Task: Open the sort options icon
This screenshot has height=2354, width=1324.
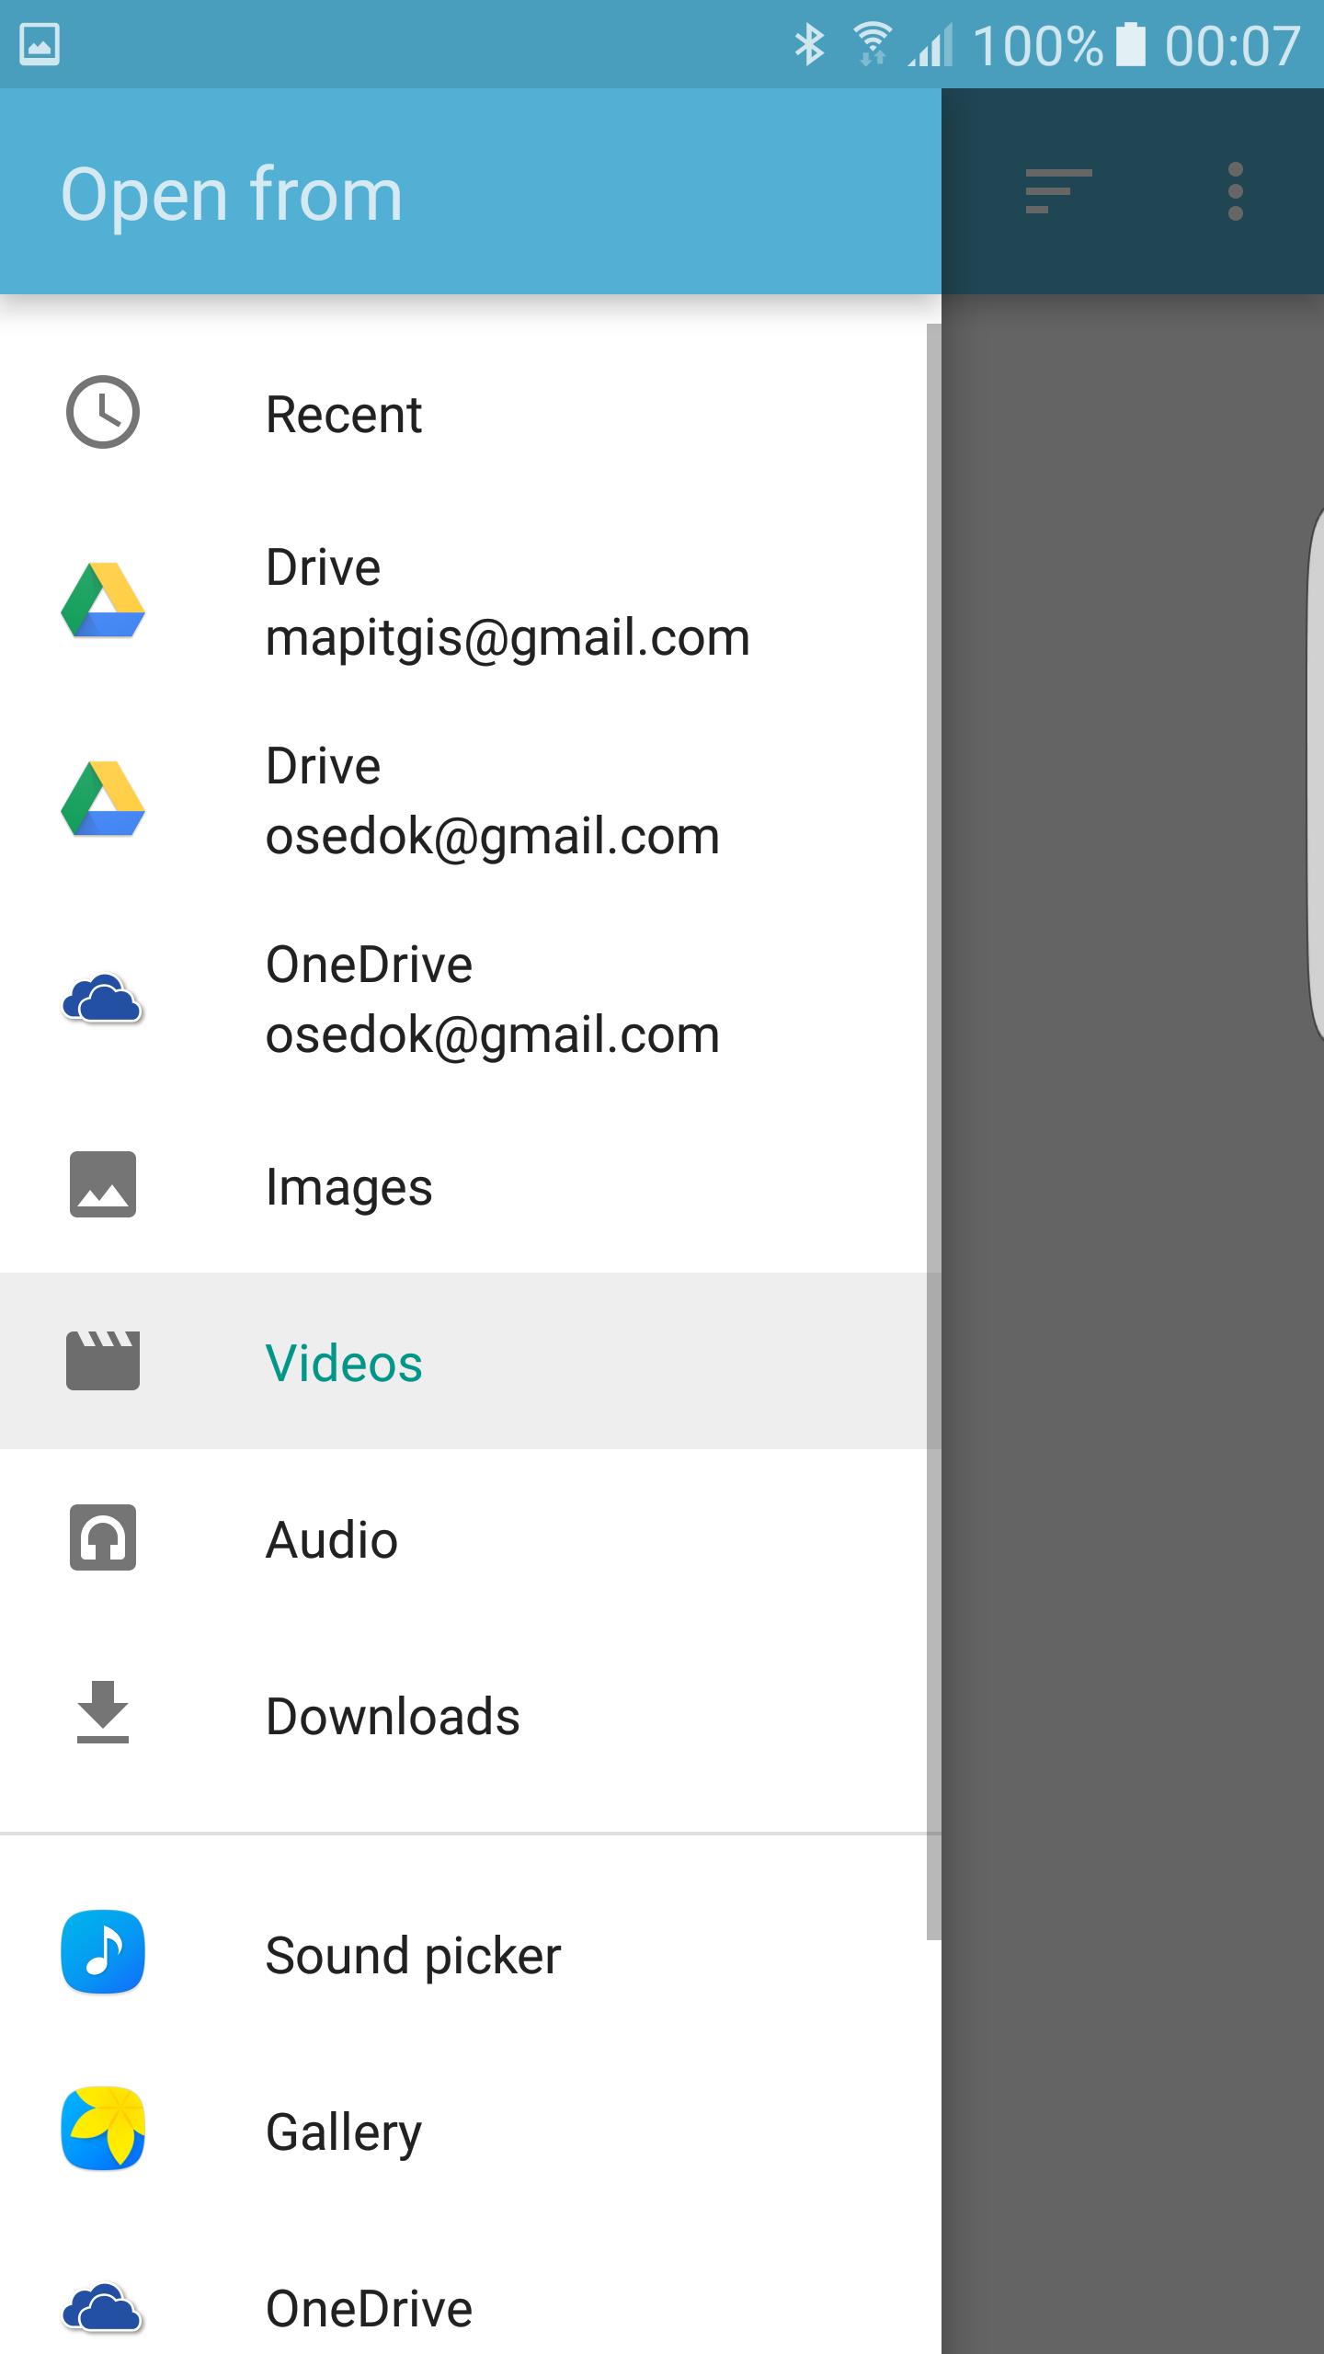Action: pyautogui.click(x=1059, y=191)
